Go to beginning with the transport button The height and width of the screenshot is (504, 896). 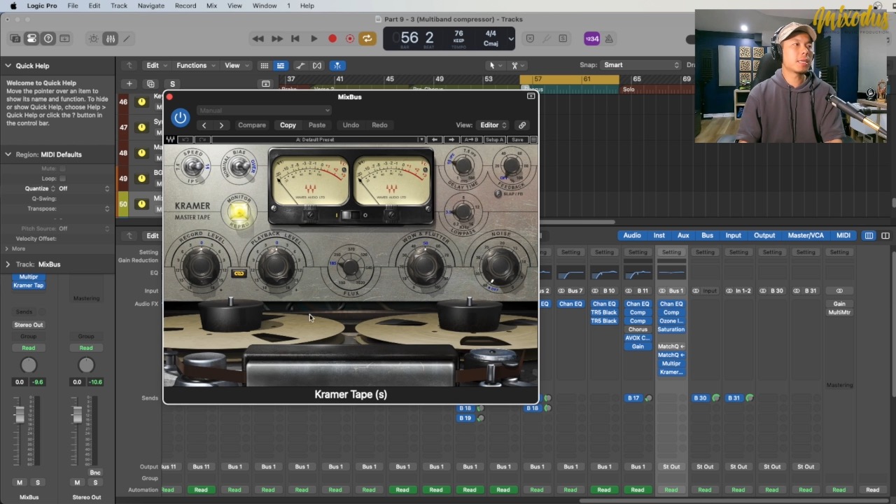pyautogui.click(x=295, y=38)
